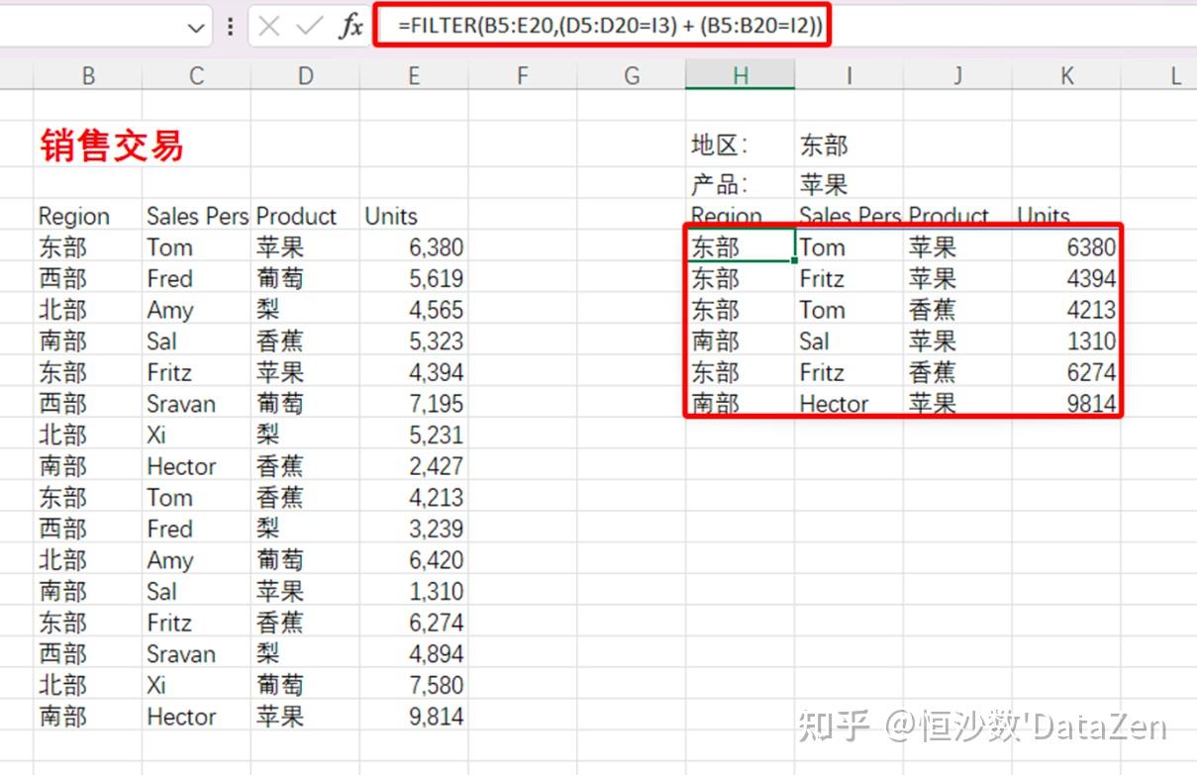Click the Sravan cell next to 7,195

click(x=181, y=404)
